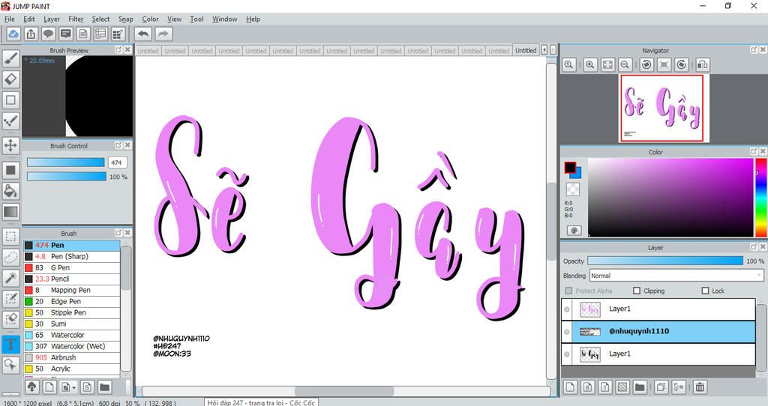
Task: Open the Snap menu
Action: click(x=125, y=19)
